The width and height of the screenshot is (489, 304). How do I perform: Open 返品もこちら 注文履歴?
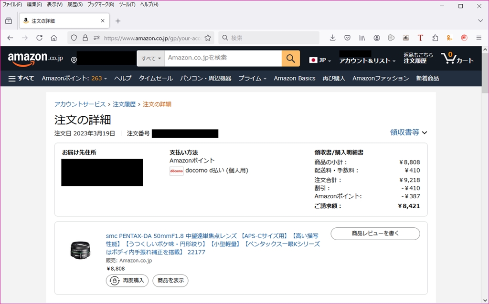[418, 58]
